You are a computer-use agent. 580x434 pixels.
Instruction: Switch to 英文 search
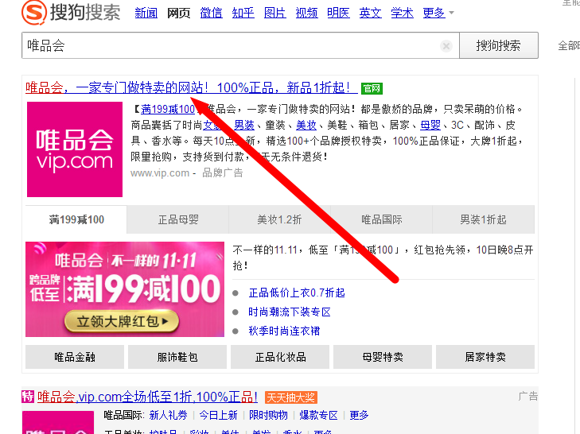coord(370,13)
